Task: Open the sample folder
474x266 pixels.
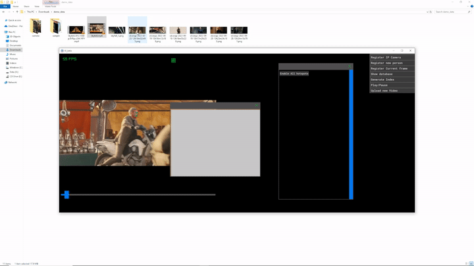Action: click(x=56, y=28)
